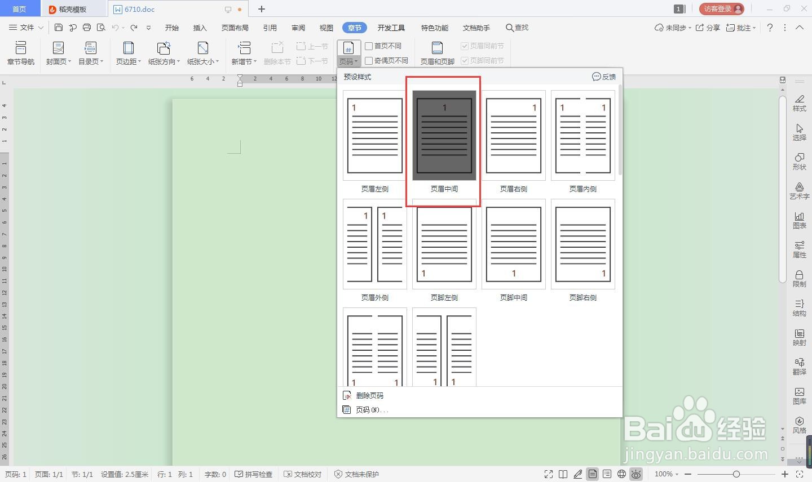Open the 100% zoom level dropdown
The height and width of the screenshot is (482, 812).
(x=667, y=474)
